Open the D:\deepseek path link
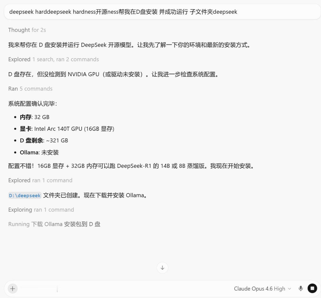Image resolution: width=321 pixels, height=298 pixels. pos(25,195)
